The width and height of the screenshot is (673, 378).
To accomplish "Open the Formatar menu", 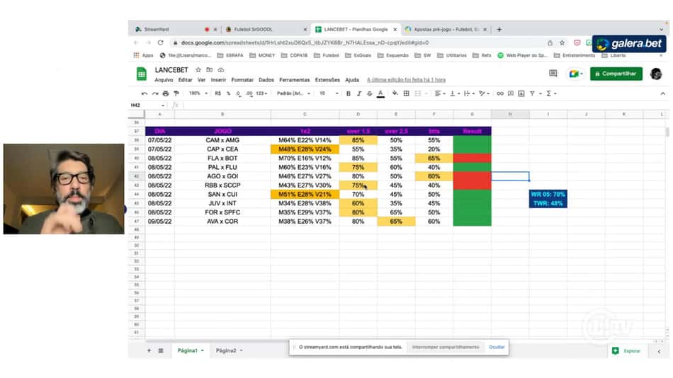I will click(x=242, y=80).
